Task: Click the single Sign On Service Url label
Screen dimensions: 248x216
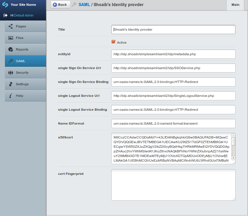Action: click(x=79, y=68)
